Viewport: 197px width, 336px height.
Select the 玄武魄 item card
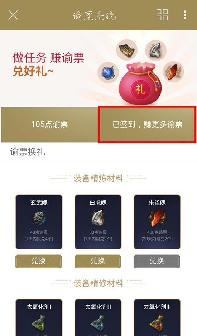tap(39, 222)
